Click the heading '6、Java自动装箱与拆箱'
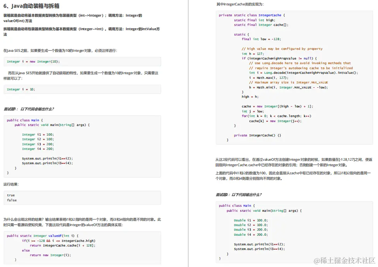Image resolution: width=378 pixels, height=267 pixels. (x=31, y=6)
